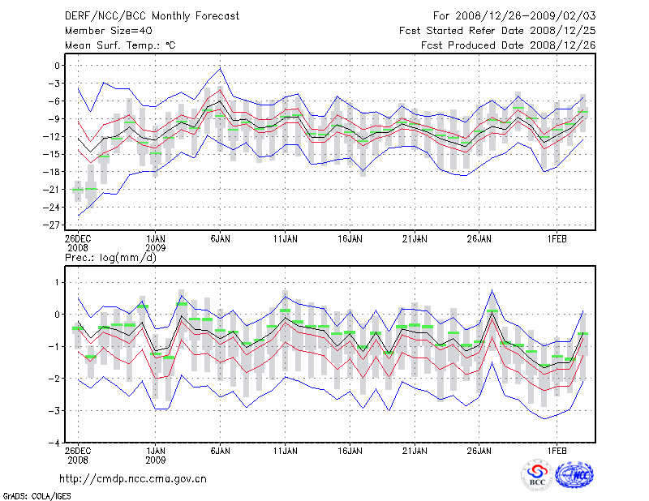The height and width of the screenshot is (501, 649).
Task: Click 1JAN 2009 label under the precipitation chart
Action: pyautogui.click(x=155, y=455)
